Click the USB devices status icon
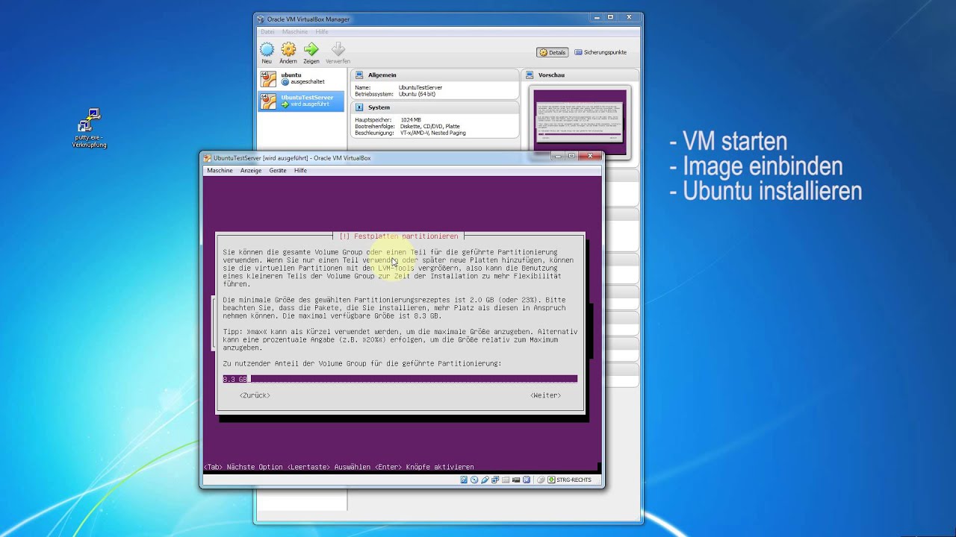Screen dimensions: 956x537 click(x=485, y=480)
